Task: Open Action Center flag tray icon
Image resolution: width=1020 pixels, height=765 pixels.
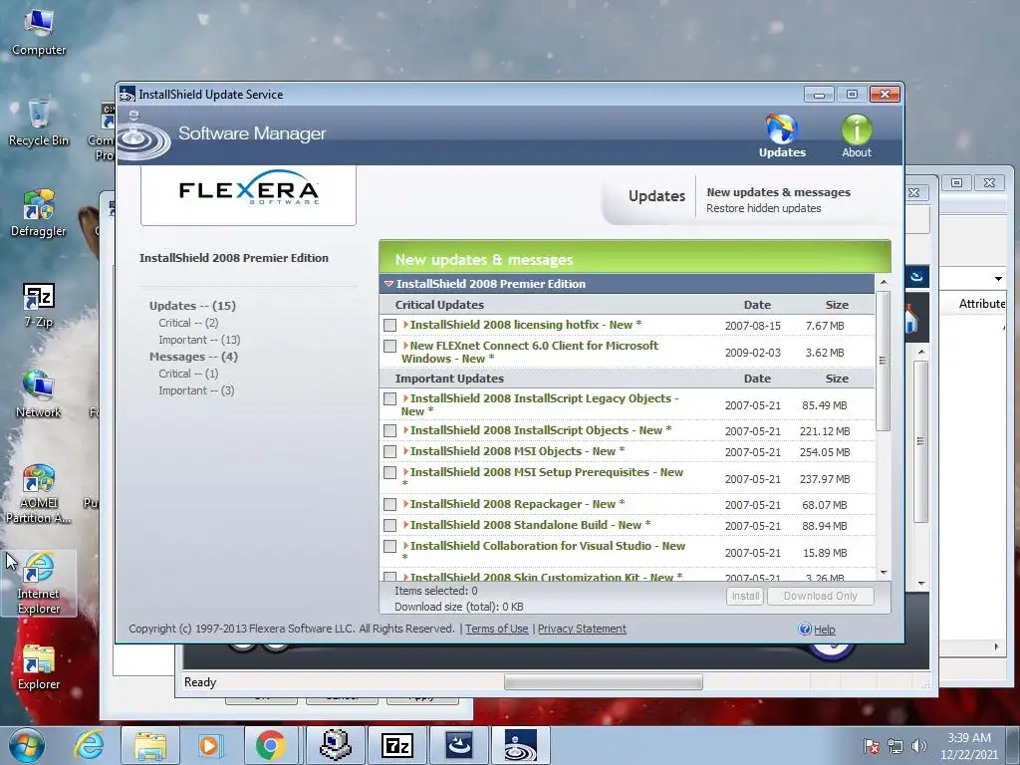Action: pos(872,746)
